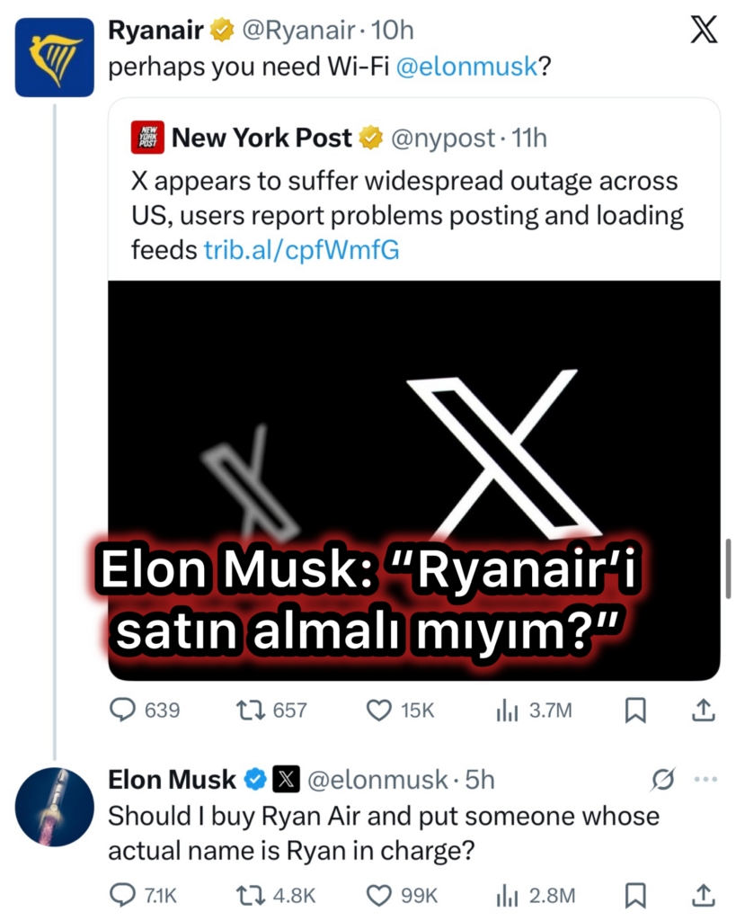This screenshot has height=921, width=736.
Task: Bookmark the Ryanair tweet
Action: click(x=635, y=711)
